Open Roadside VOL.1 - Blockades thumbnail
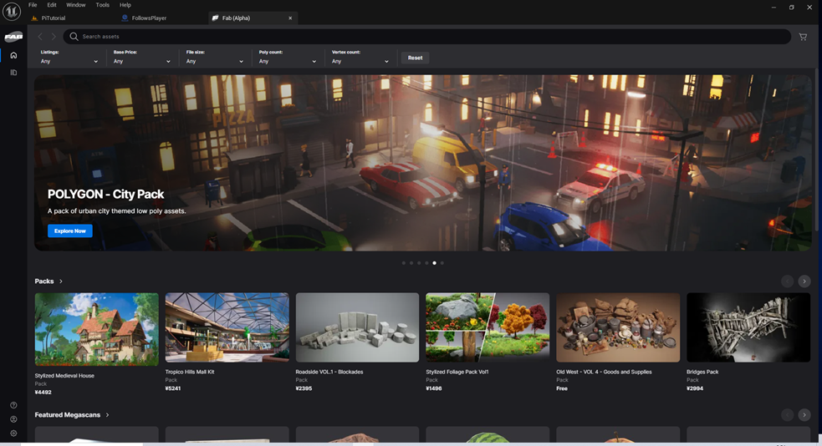822x446 pixels. (358, 327)
